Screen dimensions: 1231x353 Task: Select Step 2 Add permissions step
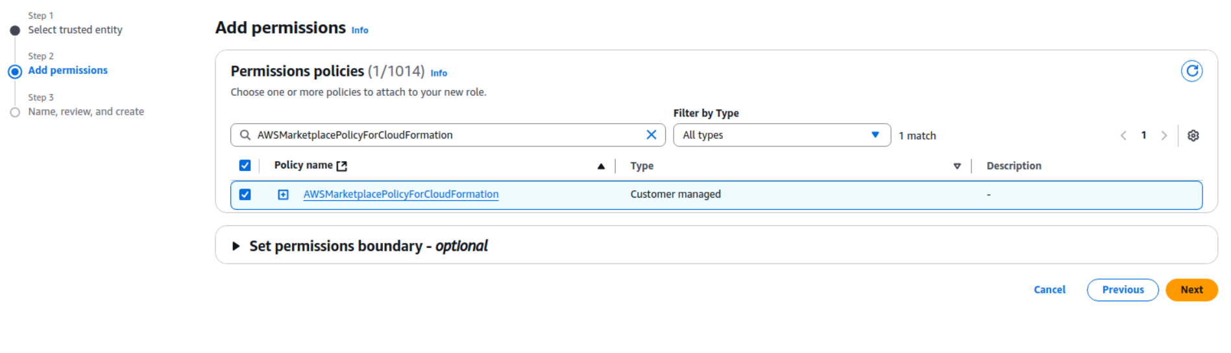pyautogui.click(x=67, y=71)
